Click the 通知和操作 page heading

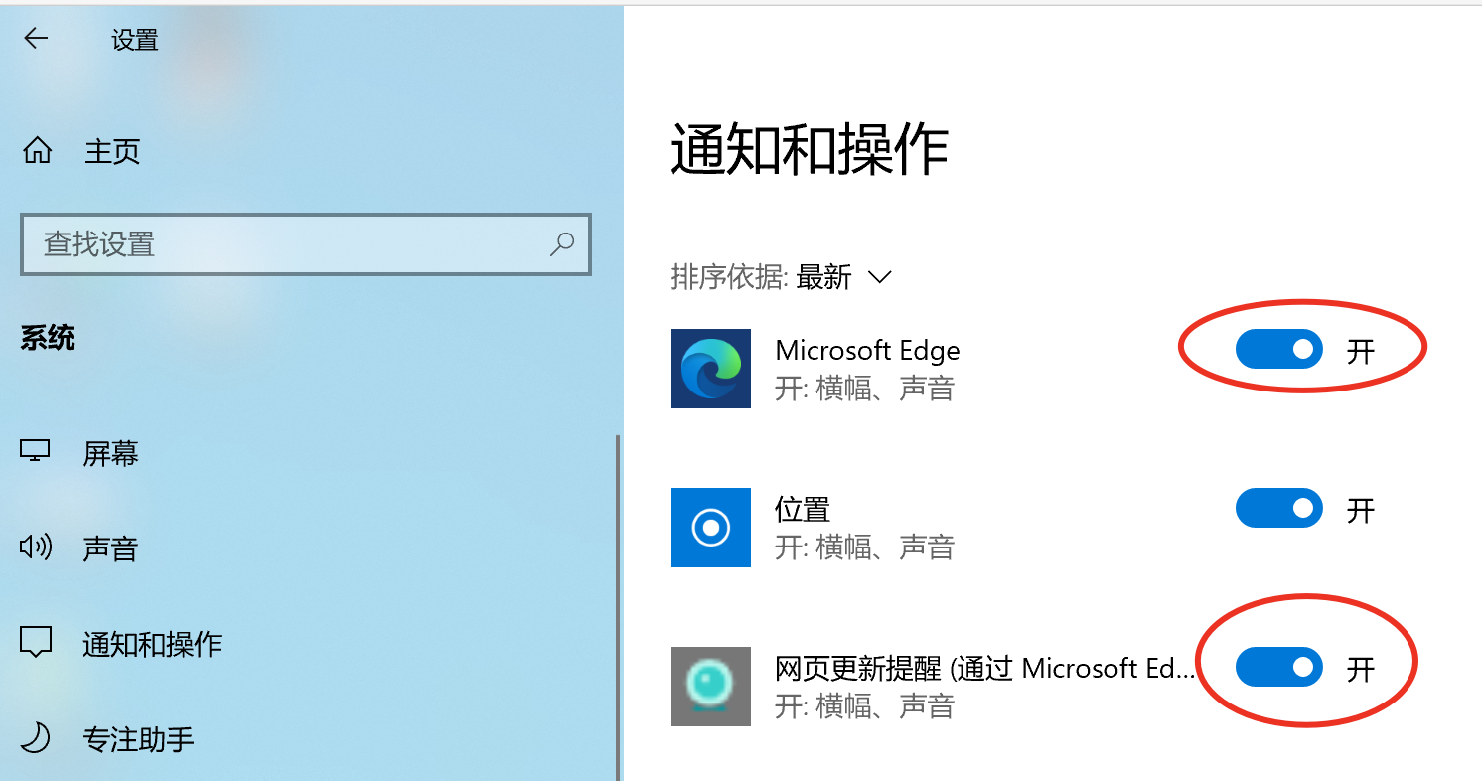(810, 151)
